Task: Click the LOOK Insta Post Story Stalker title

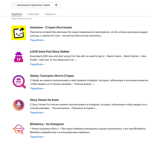Action: click(x=50, y=52)
